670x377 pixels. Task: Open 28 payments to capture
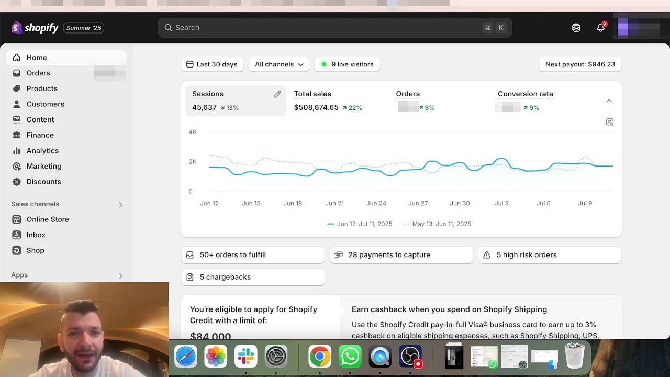(401, 255)
